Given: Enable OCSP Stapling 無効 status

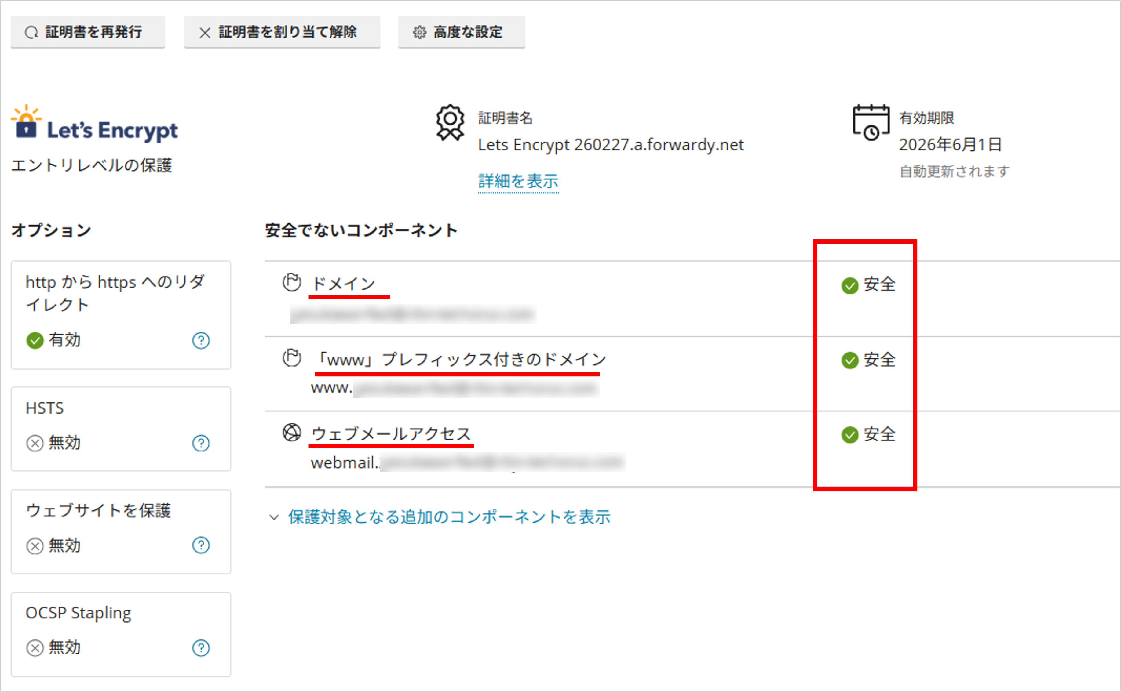Looking at the screenshot, I should (53, 648).
